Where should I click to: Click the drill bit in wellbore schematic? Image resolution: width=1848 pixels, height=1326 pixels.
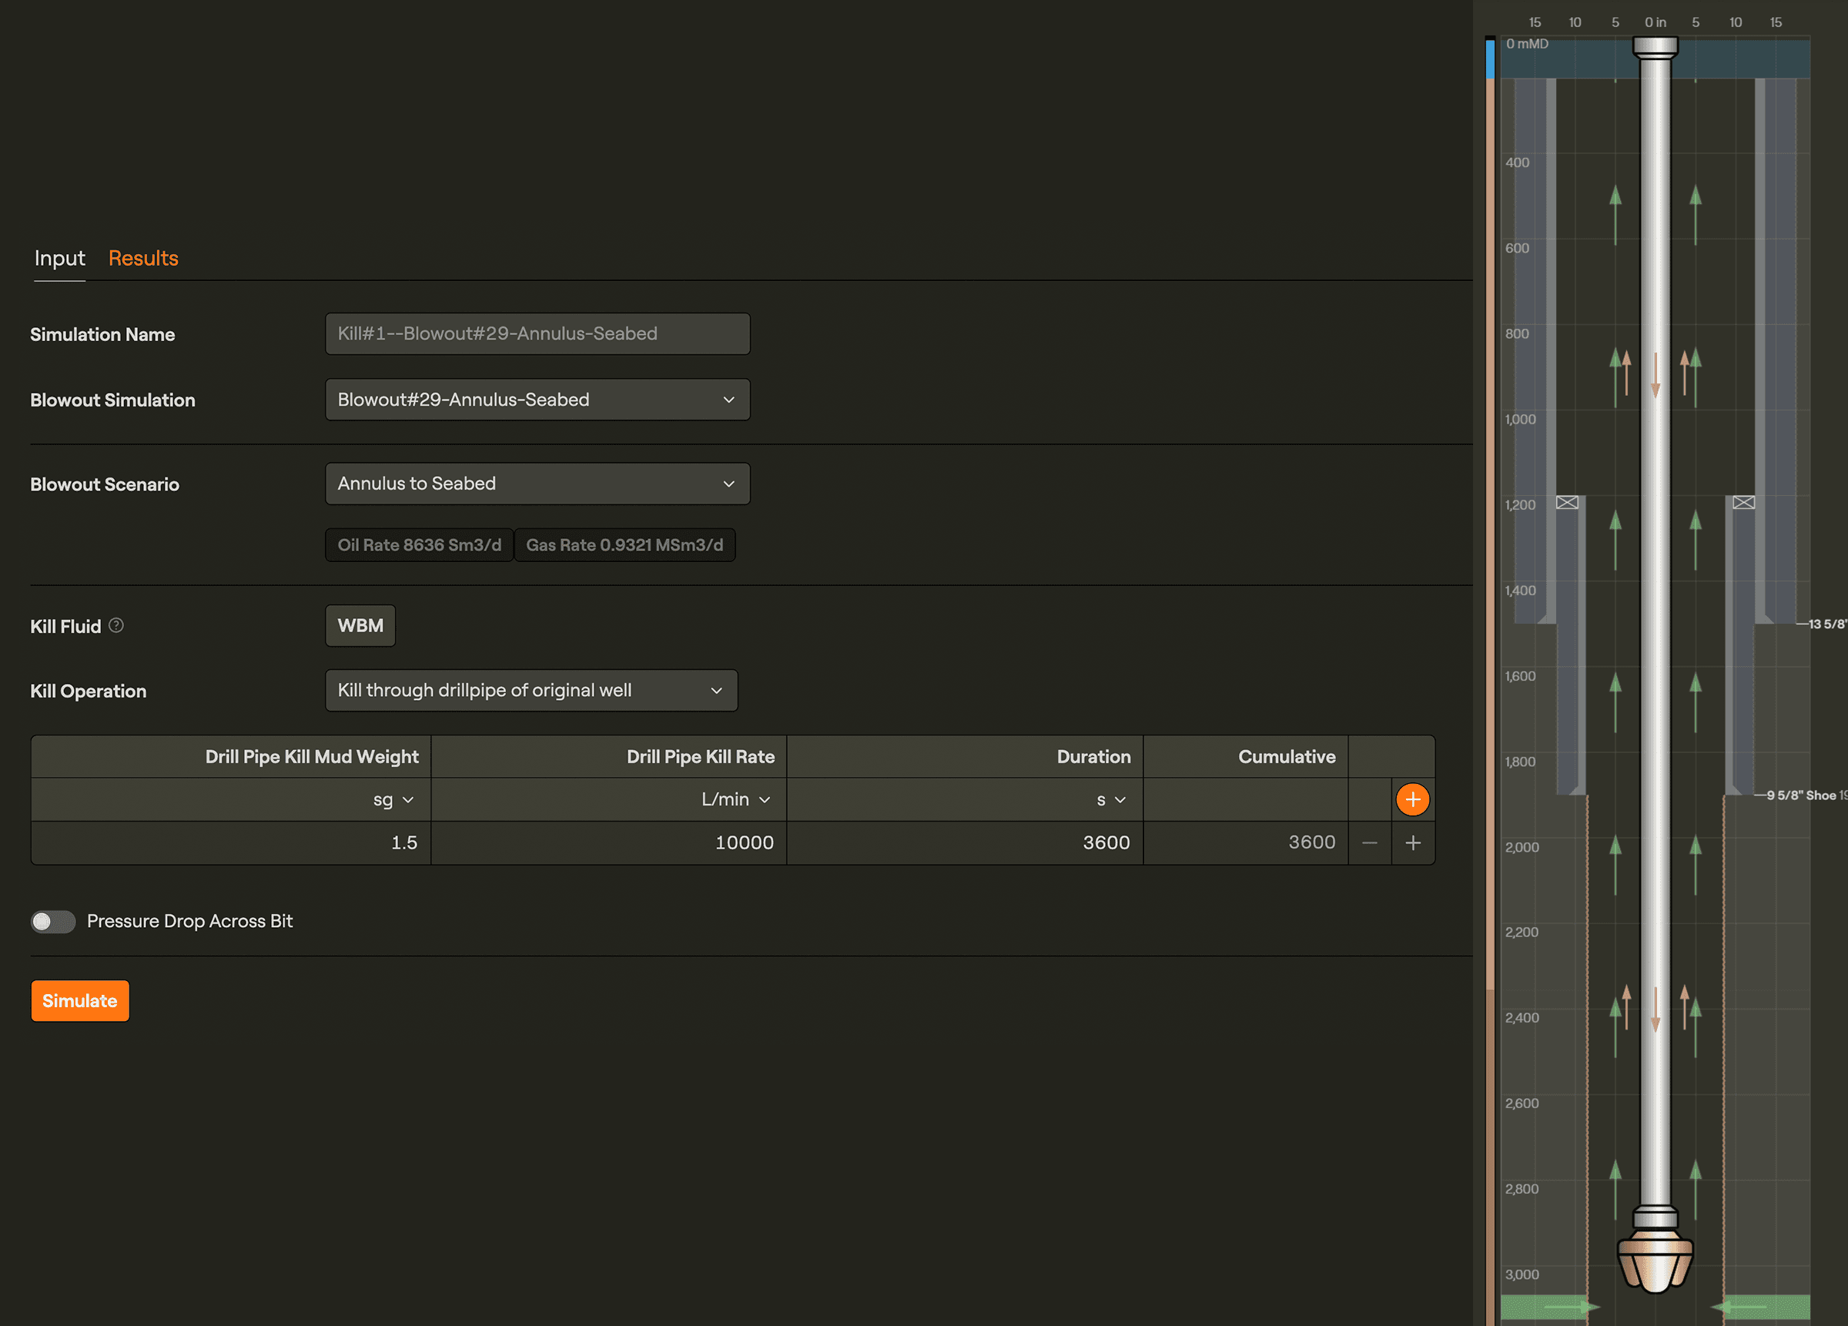pos(1655,1261)
